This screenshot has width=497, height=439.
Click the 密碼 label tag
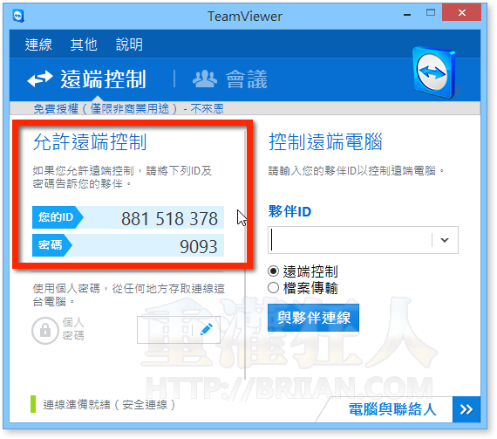pyautogui.click(x=52, y=245)
